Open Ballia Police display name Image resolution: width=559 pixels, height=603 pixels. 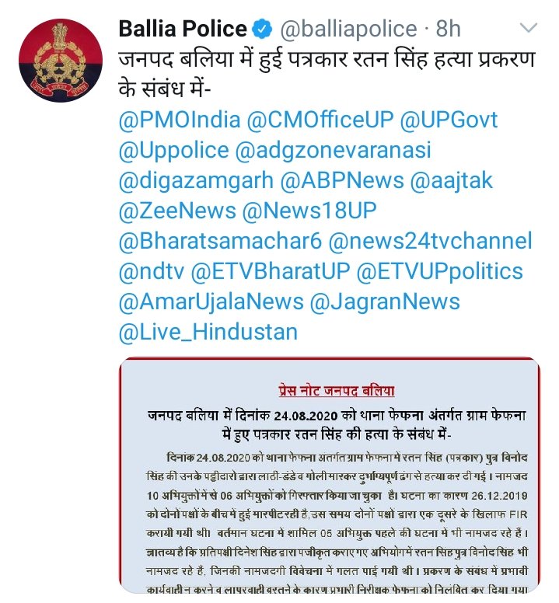click(183, 29)
